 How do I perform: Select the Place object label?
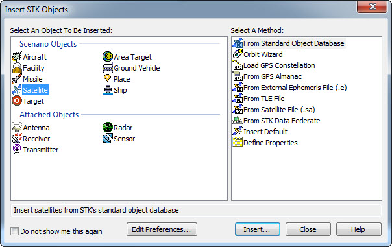click(x=122, y=79)
